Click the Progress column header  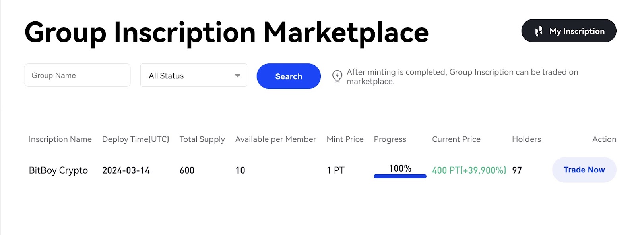pyautogui.click(x=390, y=139)
